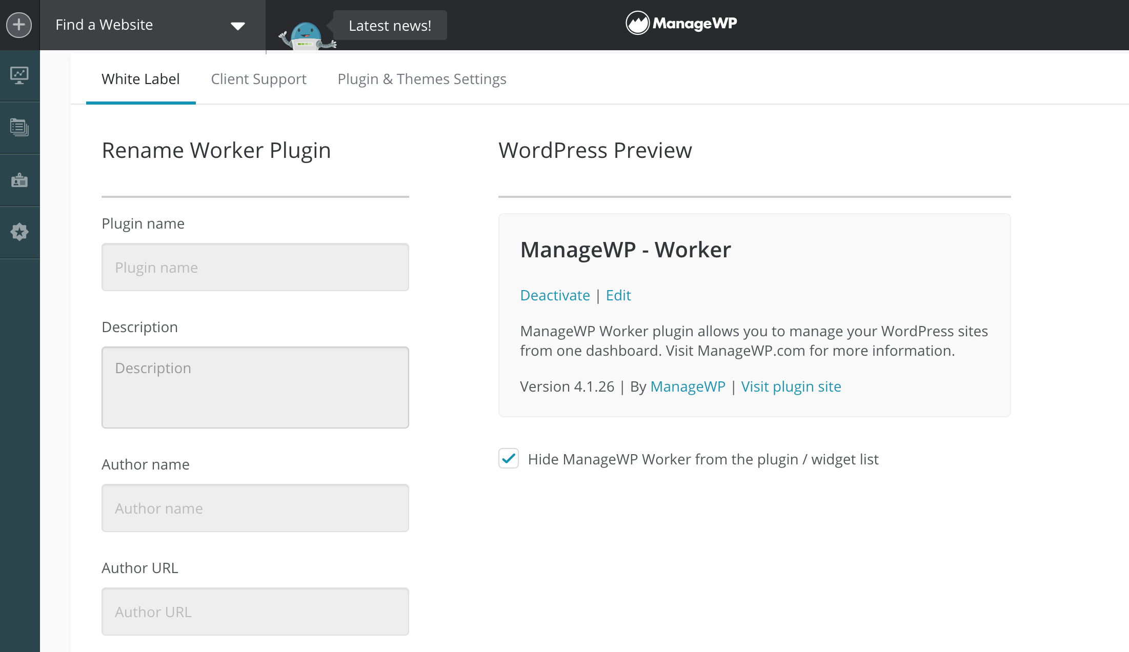Toggle Hide ManageWP Worker from plugin list

click(x=508, y=458)
